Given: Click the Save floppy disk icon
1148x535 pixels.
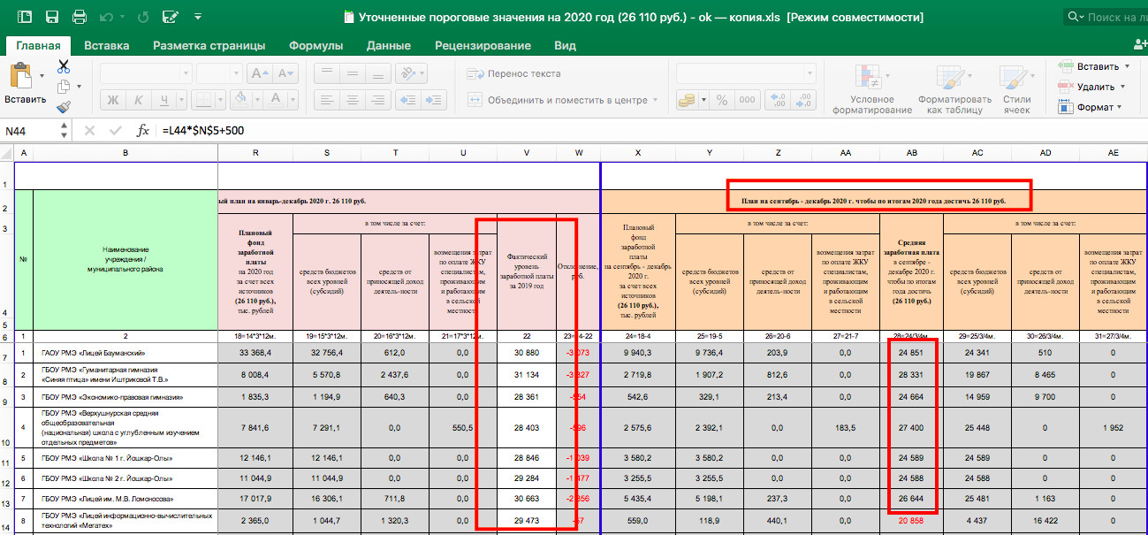Looking at the screenshot, I should point(51,17).
